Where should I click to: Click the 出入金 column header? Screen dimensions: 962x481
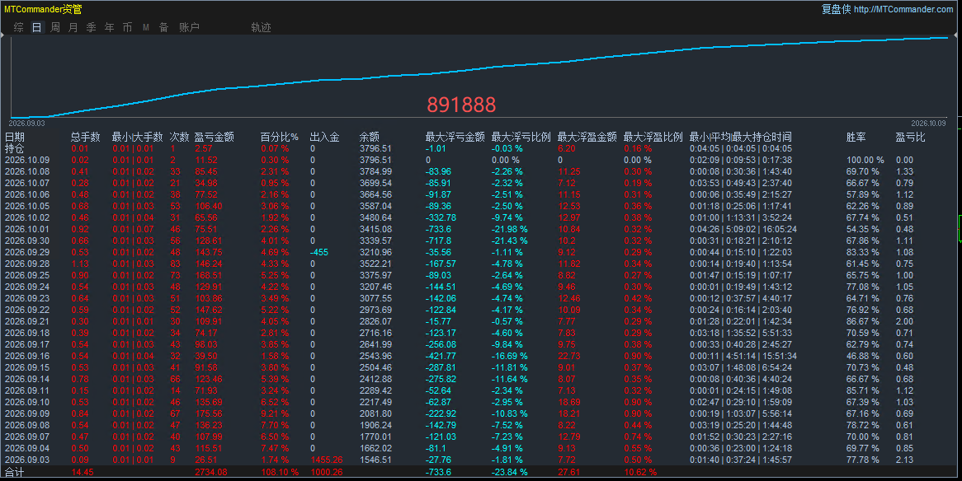point(324,137)
